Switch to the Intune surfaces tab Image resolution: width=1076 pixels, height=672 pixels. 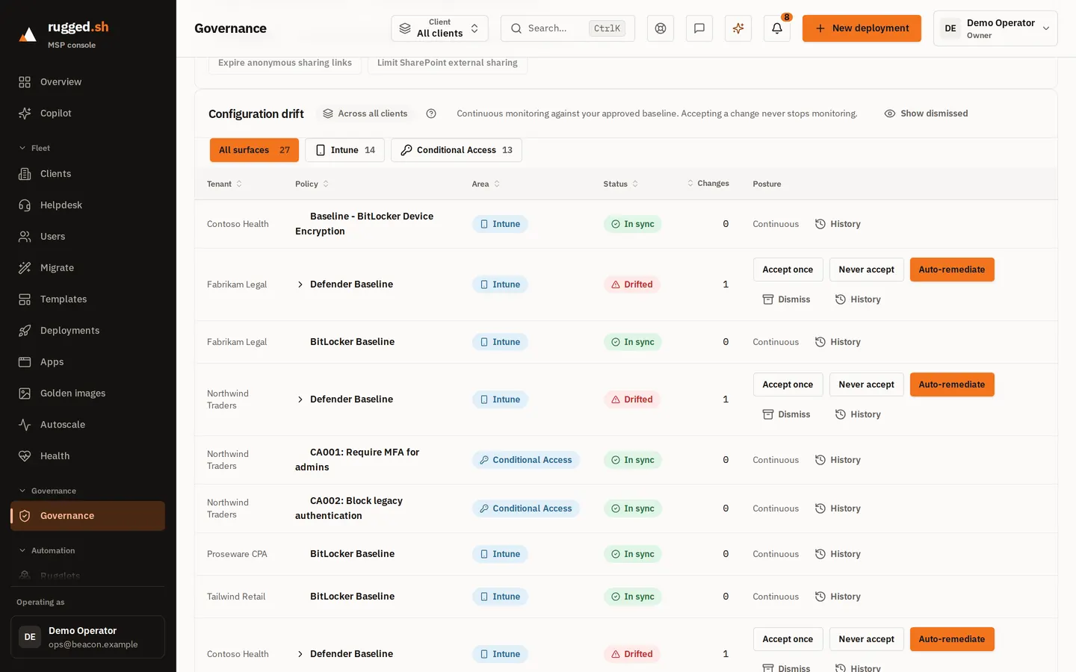coord(344,150)
